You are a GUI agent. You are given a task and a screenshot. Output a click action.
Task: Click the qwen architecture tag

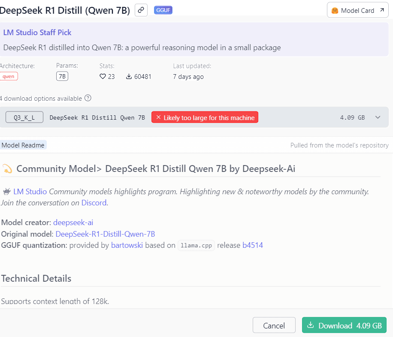tap(9, 76)
